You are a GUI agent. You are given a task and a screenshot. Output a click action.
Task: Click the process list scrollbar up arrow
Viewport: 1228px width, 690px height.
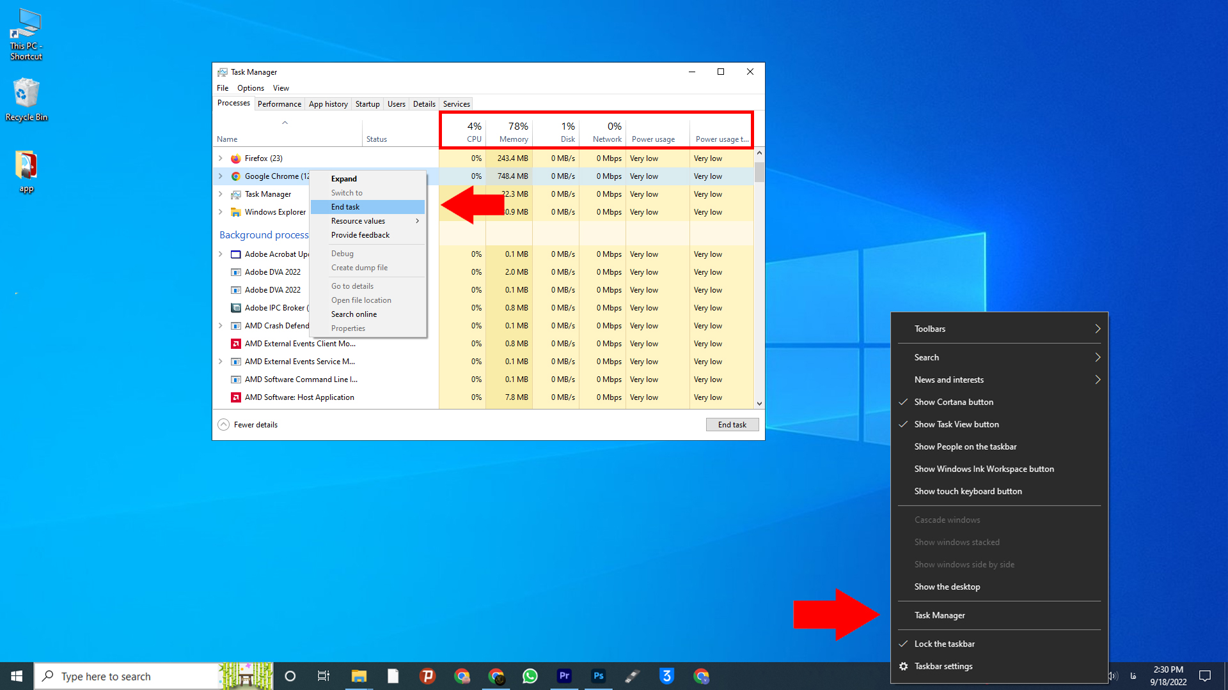click(759, 153)
